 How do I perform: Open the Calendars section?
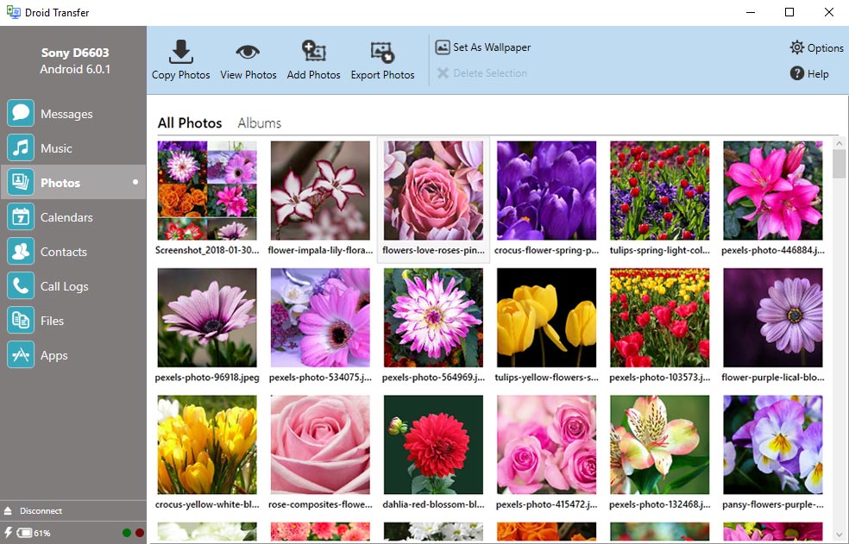click(x=65, y=216)
